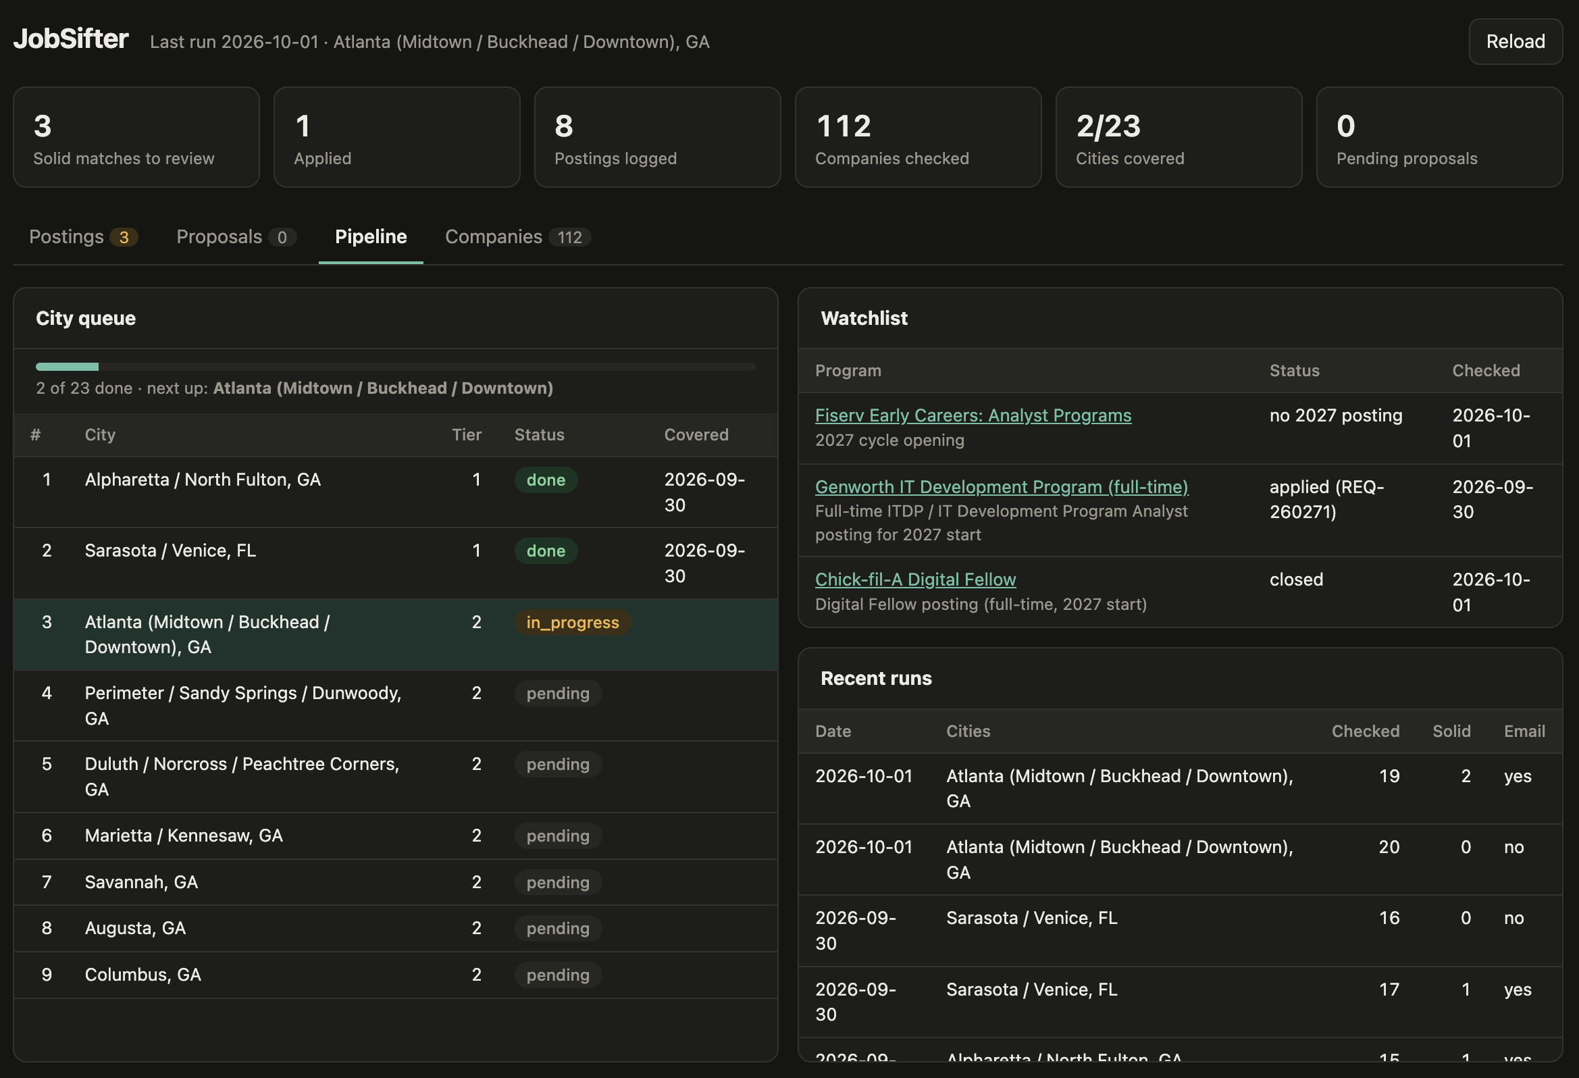1579x1078 pixels.
Task: Click the done badge for Sarasota / Venice
Action: [x=546, y=550]
